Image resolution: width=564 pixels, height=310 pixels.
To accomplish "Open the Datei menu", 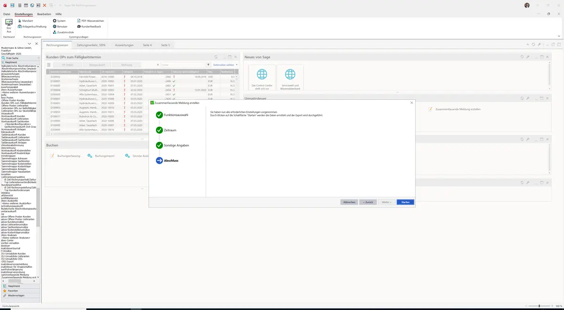I will point(7,14).
